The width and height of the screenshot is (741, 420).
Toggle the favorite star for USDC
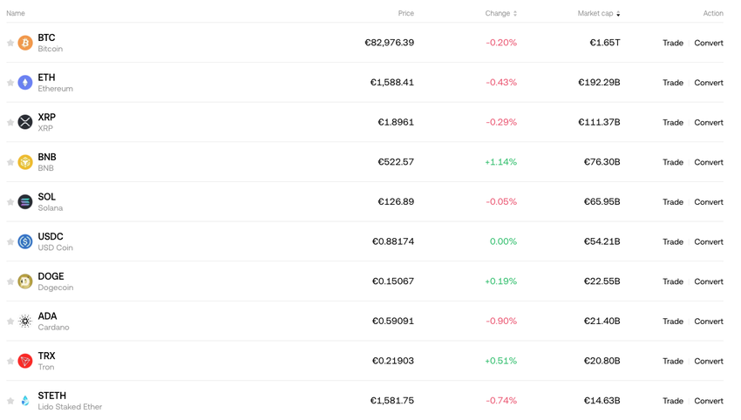pos(10,241)
